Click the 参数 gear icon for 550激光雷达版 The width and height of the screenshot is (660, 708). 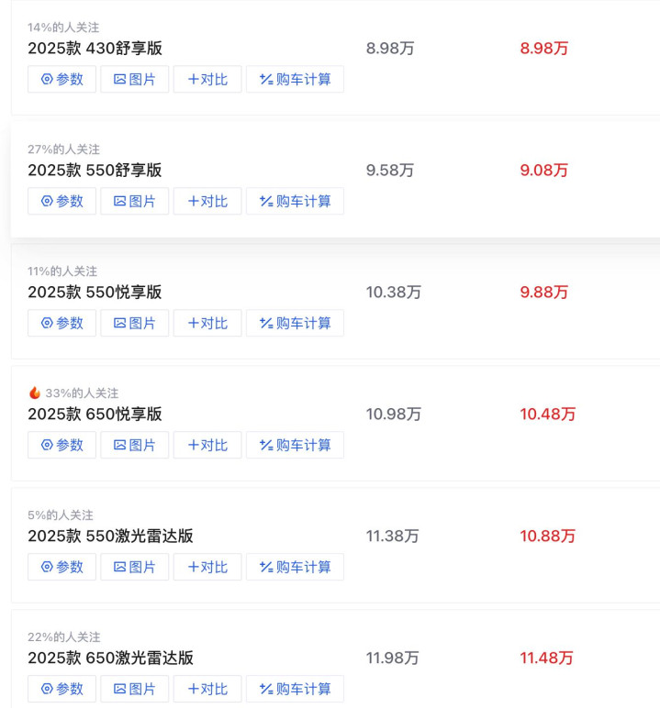47,568
